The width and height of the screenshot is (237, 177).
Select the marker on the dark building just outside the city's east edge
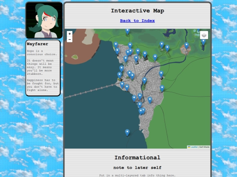coord(161,74)
